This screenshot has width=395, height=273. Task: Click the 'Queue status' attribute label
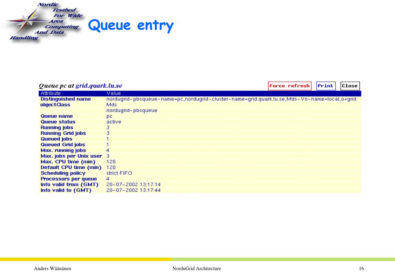58,122
